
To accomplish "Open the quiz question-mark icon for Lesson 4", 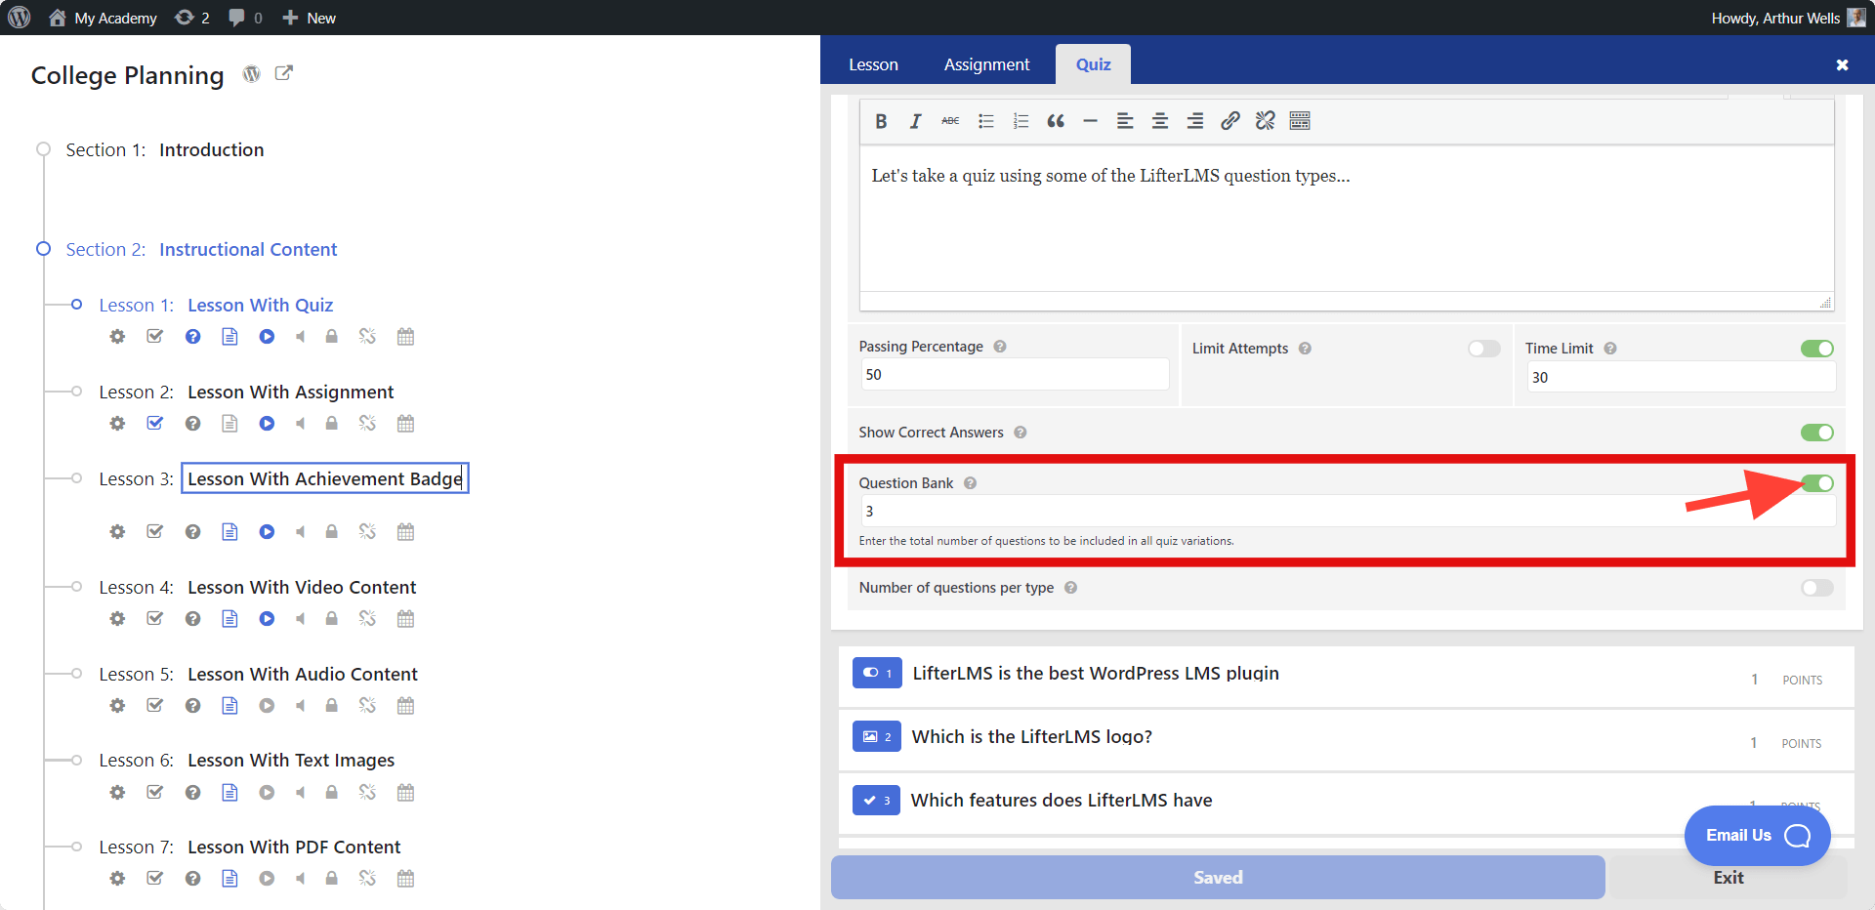I will pos(193,619).
